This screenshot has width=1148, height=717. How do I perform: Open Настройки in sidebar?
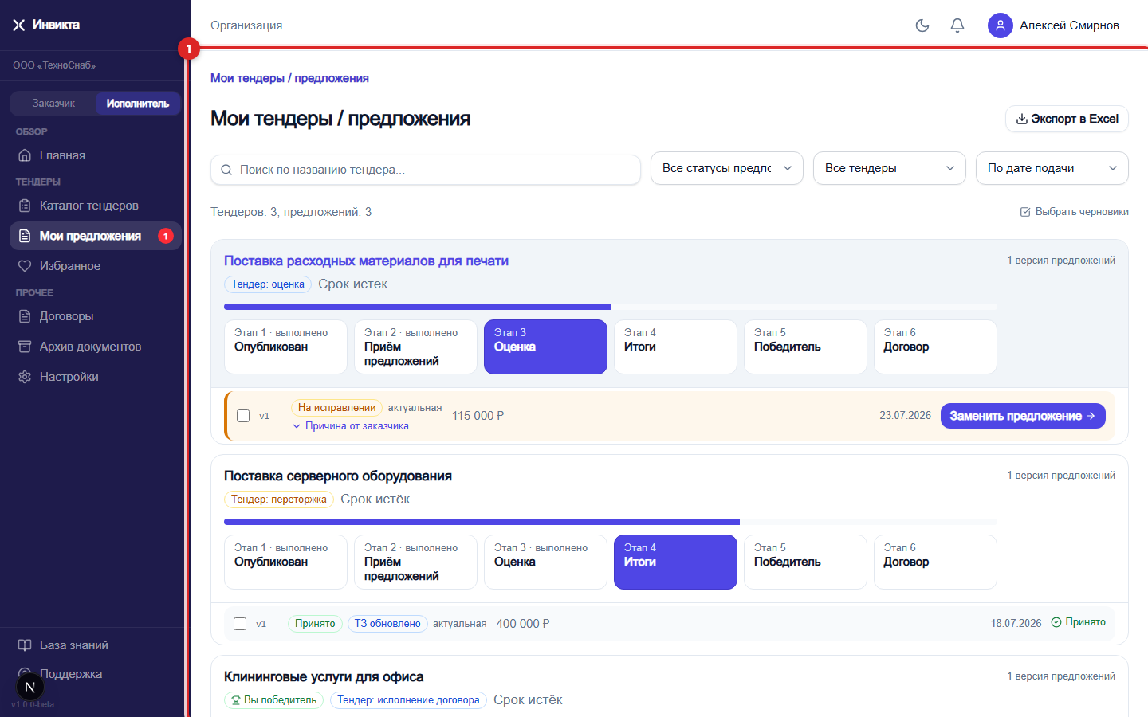click(x=96, y=377)
